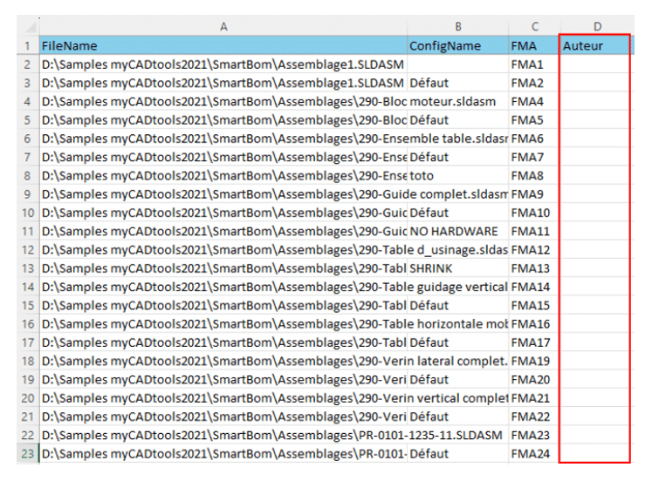Select row 5 header
The image size is (652, 481).
tap(27, 120)
